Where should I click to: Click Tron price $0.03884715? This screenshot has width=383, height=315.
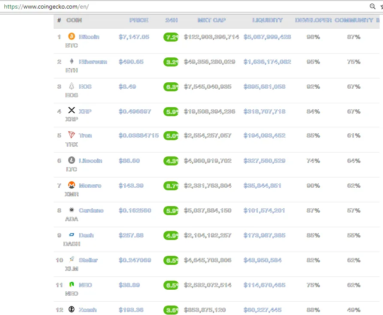[x=139, y=135]
